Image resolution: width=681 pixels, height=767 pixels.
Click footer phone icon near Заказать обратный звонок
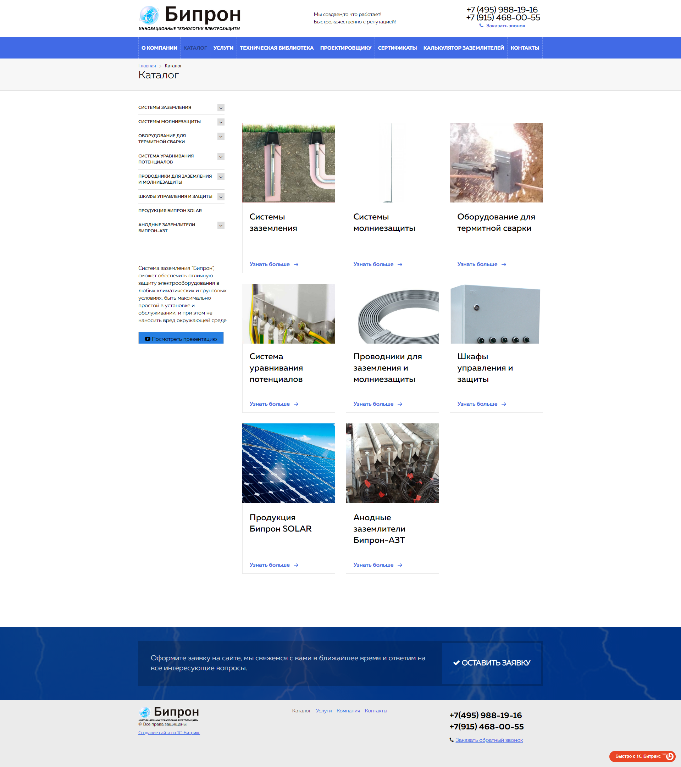pyautogui.click(x=452, y=740)
